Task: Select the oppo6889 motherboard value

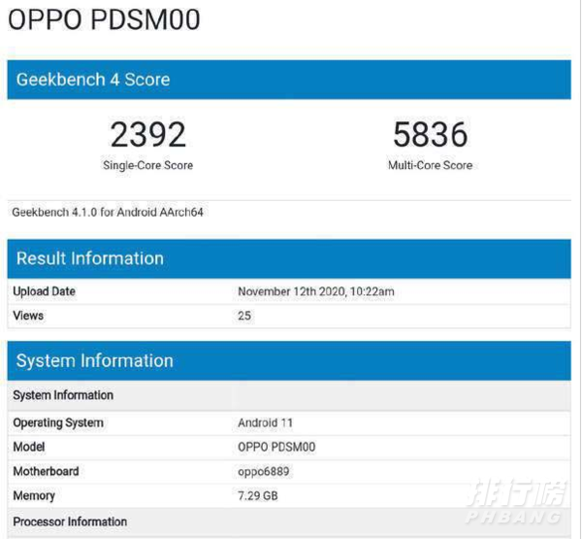Action: click(264, 471)
